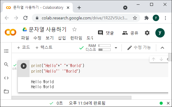The image size is (172, 107).
Task: Open the Colab settings gear icon
Action: 147,33
